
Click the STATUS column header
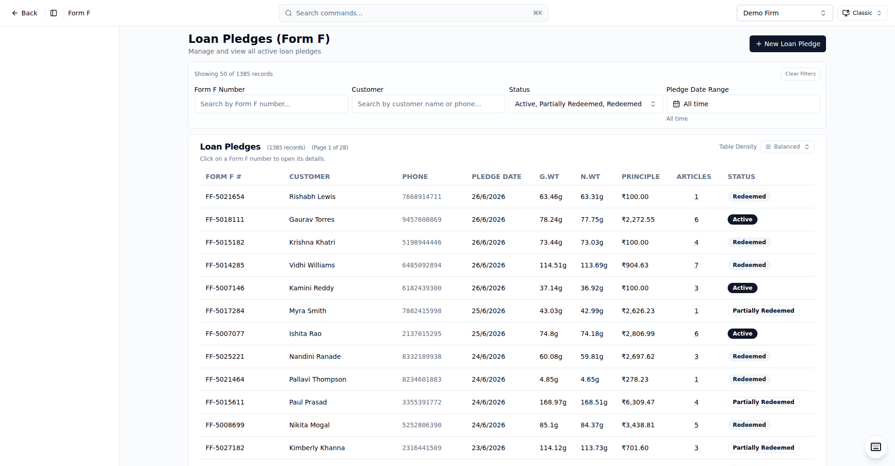point(741,177)
